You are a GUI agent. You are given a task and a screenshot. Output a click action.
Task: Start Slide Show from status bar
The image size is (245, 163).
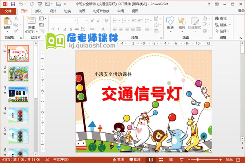[182, 160]
